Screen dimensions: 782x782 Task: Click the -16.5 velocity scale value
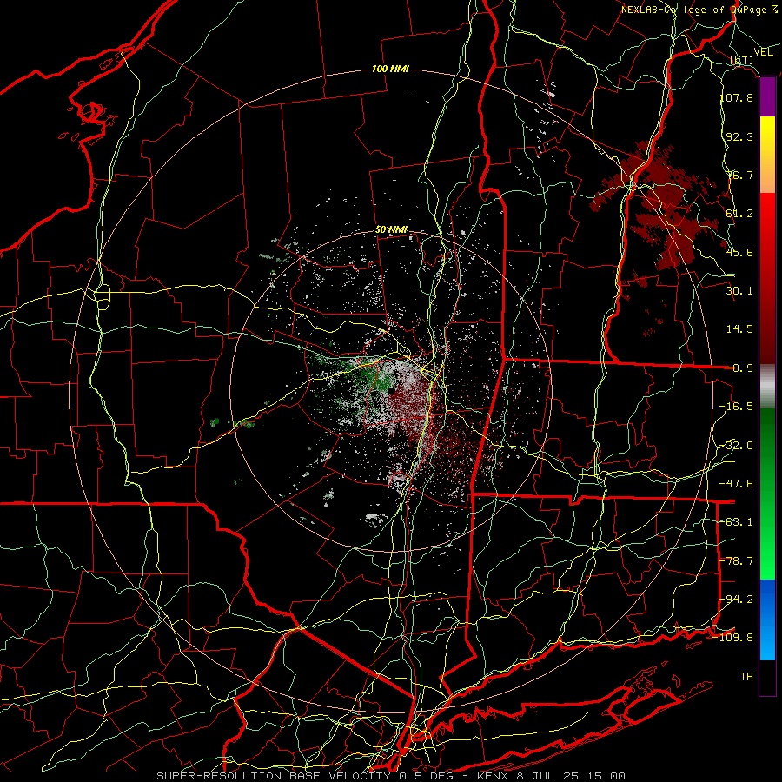pyautogui.click(x=737, y=407)
